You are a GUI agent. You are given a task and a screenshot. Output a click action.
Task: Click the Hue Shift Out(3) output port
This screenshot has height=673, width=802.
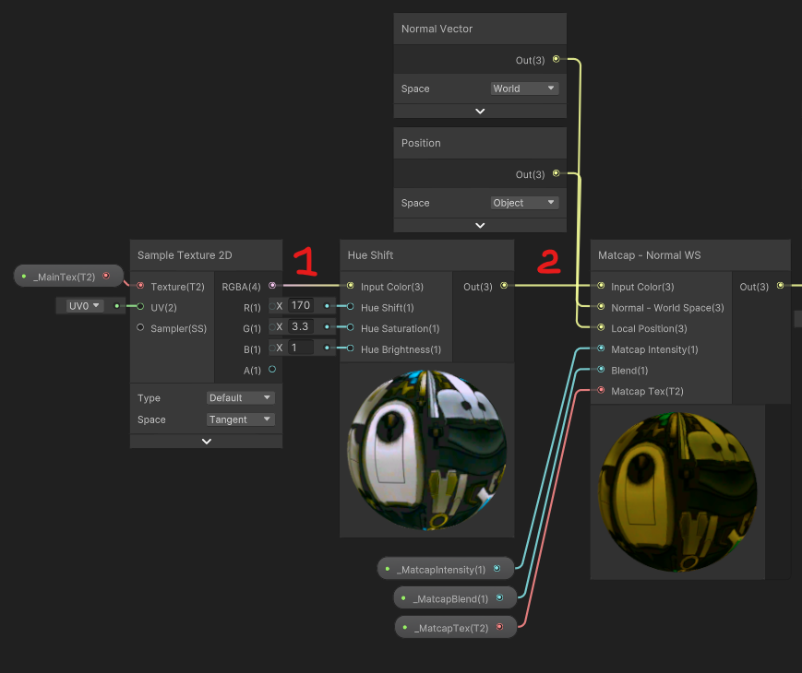(x=503, y=286)
